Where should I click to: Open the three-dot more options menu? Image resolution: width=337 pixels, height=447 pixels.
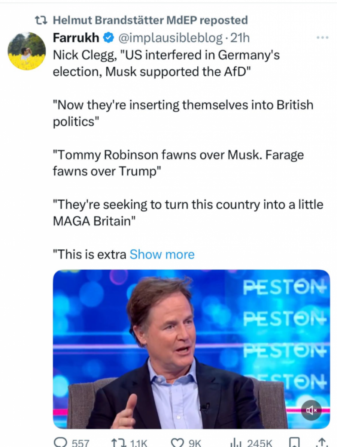[322, 37]
